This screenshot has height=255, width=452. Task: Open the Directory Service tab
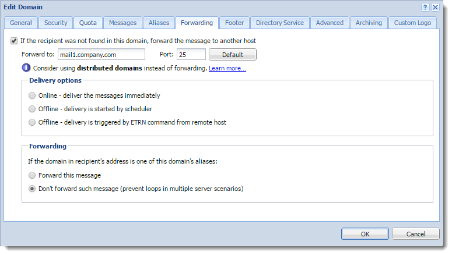[x=279, y=23]
